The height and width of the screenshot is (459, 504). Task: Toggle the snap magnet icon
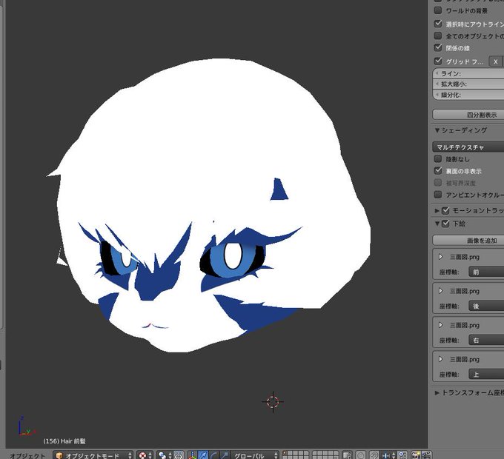point(374,455)
